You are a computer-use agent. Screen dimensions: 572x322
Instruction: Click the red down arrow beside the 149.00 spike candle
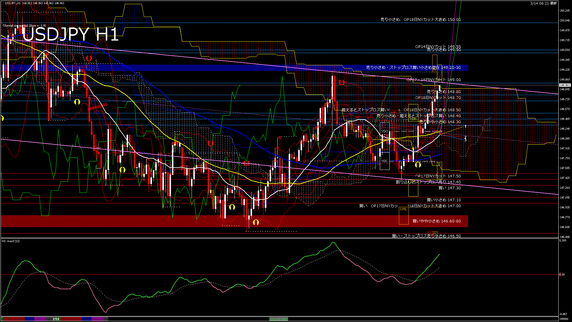pos(341,82)
